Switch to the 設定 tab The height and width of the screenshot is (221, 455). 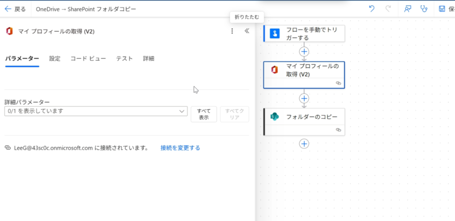pyautogui.click(x=55, y=59)
